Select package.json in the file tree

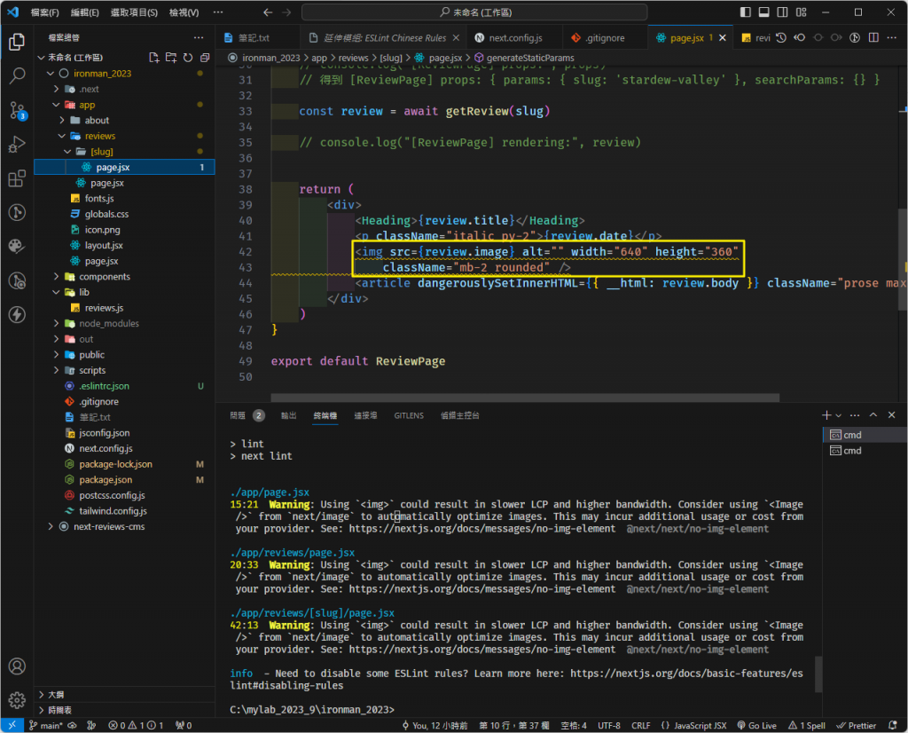point(105,480)
